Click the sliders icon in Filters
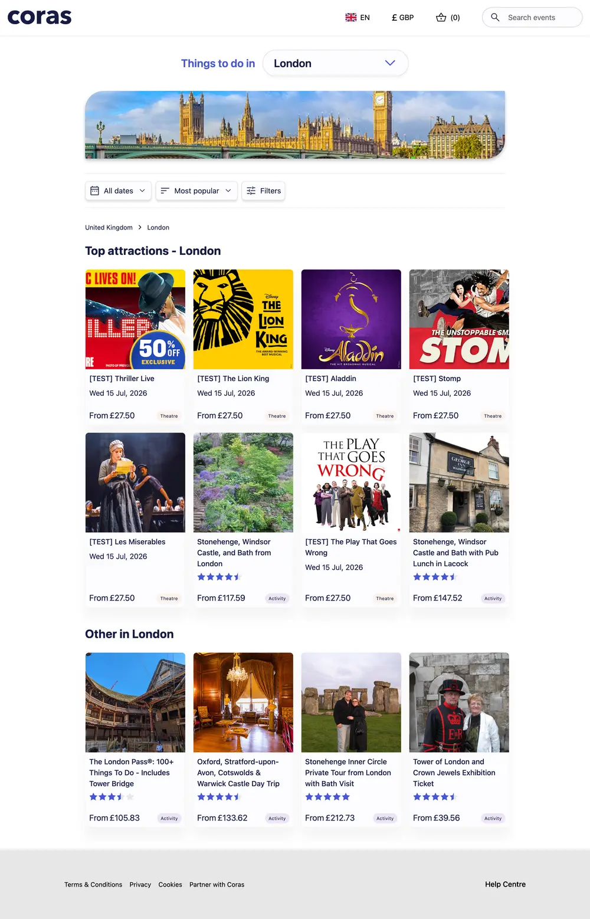The height and width of the screenshot is (919, 590). (251, 191)
